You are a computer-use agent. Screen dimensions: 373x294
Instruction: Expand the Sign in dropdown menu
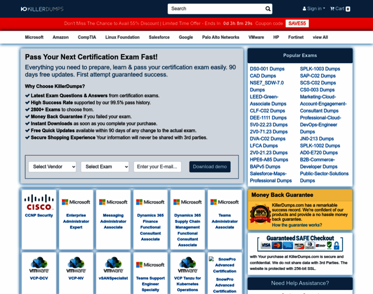pos(314,9)
